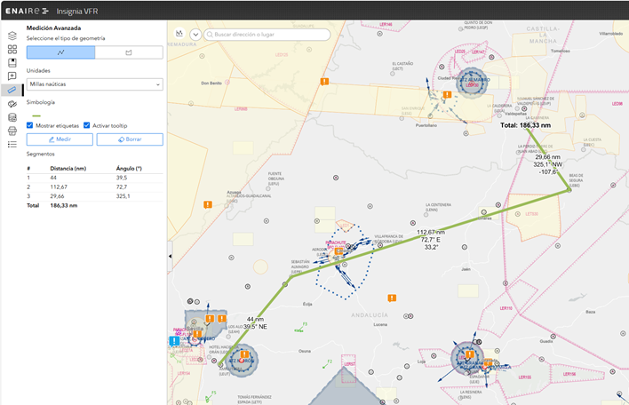
Task: Expand the search options chevron
Action: point(195,35)
